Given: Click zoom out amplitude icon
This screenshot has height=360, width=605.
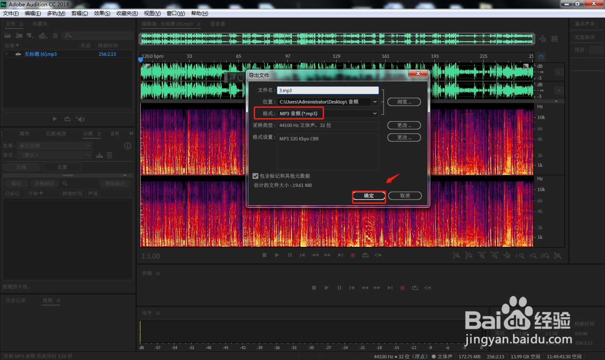Looking at the screenshot, I should point(469,255).
